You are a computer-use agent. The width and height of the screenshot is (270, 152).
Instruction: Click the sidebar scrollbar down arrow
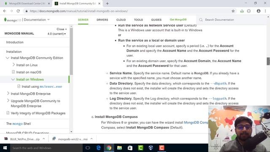point(71,132)
